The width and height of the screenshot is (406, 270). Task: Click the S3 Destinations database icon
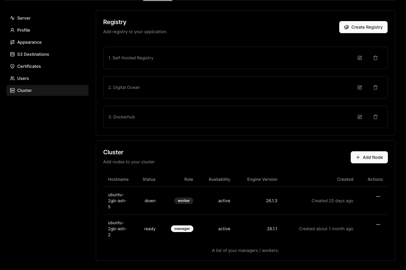pyautogui.click(x=12, y=54)
